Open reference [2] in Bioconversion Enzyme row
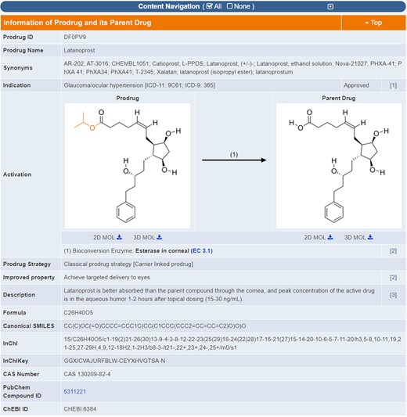This screenshot has width=407, height=417. pyautogui.click(x=393, y=251)
